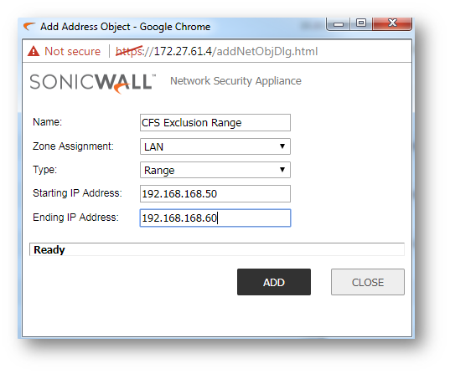Click the Ending IP Address field
Screen dimensions: 450x374
click(x=215, y=218)
